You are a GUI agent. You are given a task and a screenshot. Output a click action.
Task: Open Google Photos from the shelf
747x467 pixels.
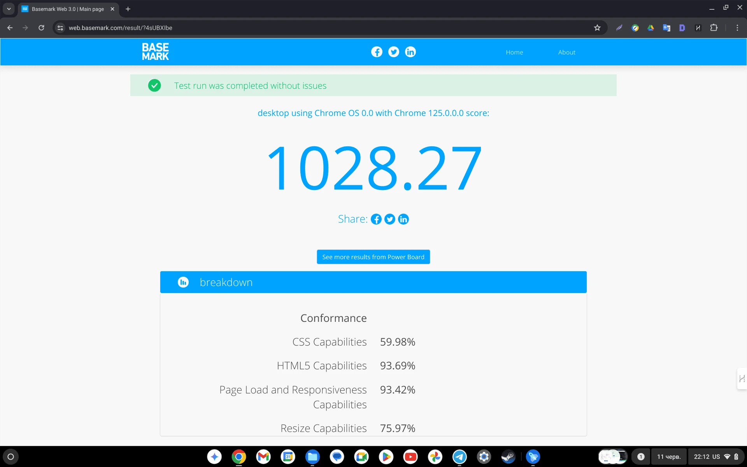tap(435, 456)
